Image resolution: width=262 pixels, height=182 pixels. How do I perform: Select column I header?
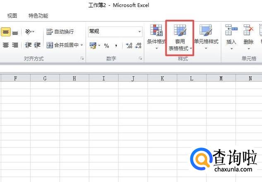click(x=103, y=78)
